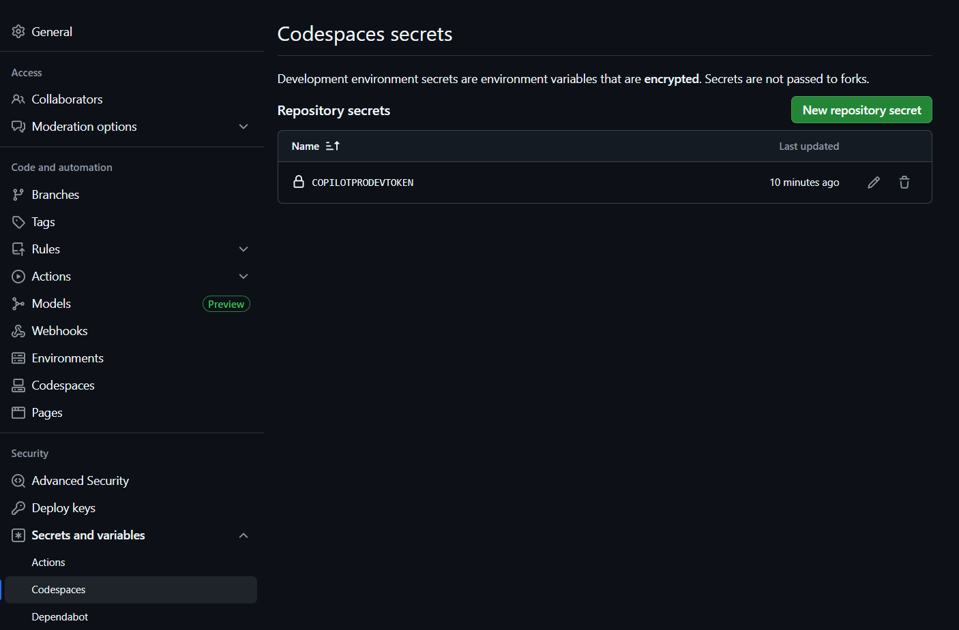This screenshot has width=959, height=630.
Task: Click the gear icon beside General
Action: point(18,31)
